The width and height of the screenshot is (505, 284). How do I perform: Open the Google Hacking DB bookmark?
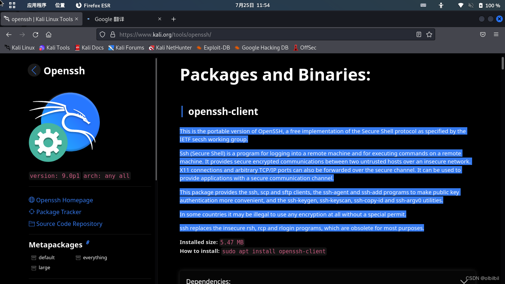click(x=261, y=47)
